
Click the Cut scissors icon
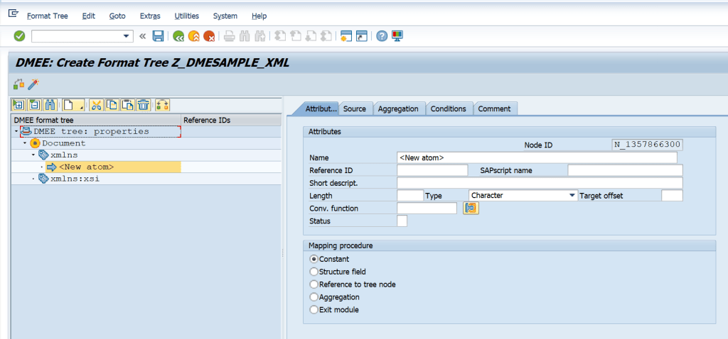click(96, 105)
